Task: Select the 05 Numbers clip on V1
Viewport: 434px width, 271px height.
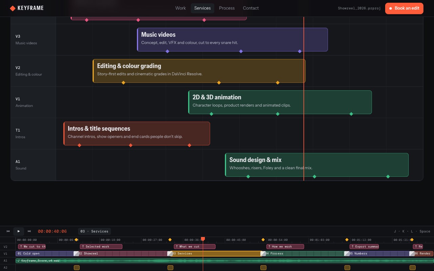Action: pos(379,253)
